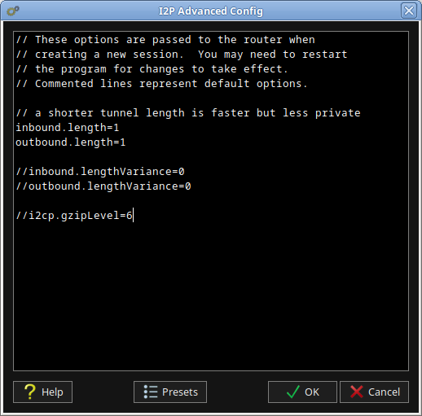Click the gear icon in the title bar

point(13,11)
